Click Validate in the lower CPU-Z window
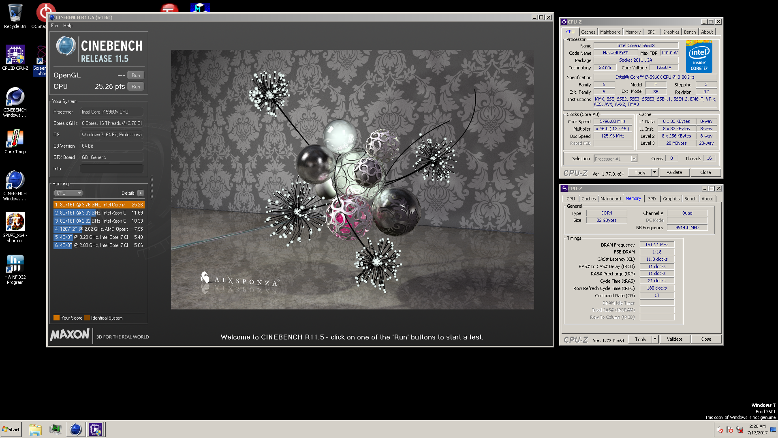The image size is (778, 438). [675, 339]
